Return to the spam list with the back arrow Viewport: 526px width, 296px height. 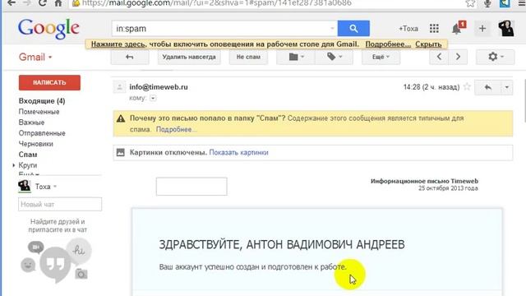click(x=130, y=57)
